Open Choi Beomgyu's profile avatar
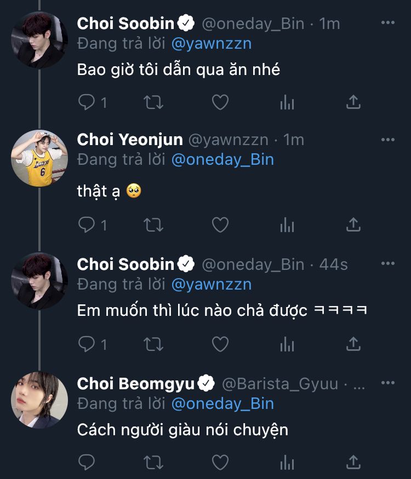Viewport: 411px width, 479px height. [x=39, y=400]
